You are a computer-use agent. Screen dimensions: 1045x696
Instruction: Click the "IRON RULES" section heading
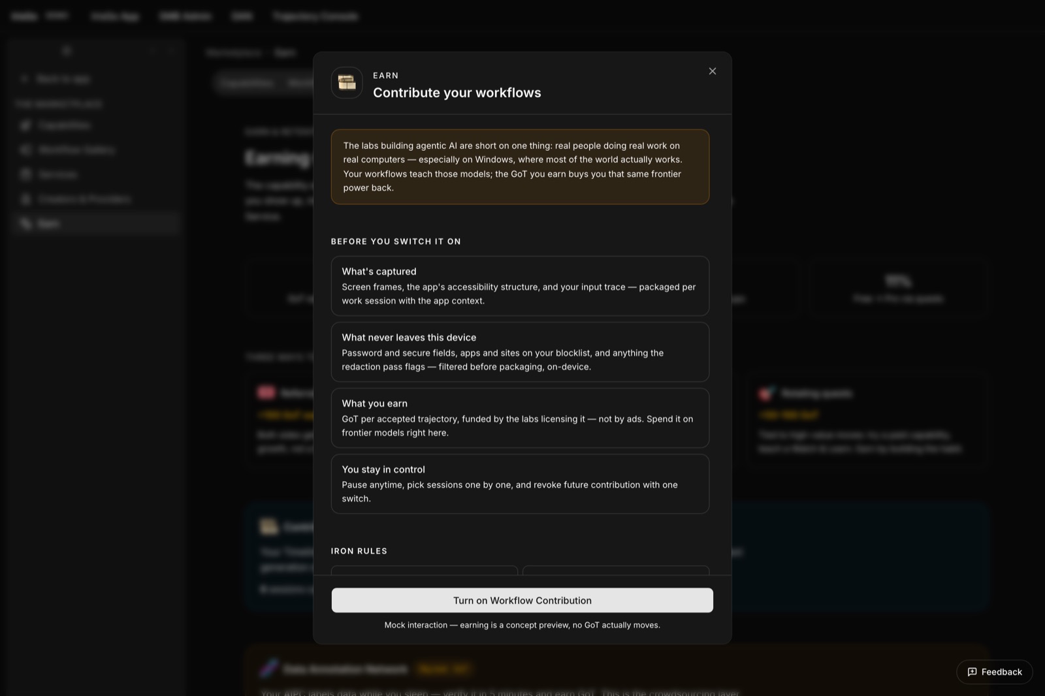(x=359, y=551)
